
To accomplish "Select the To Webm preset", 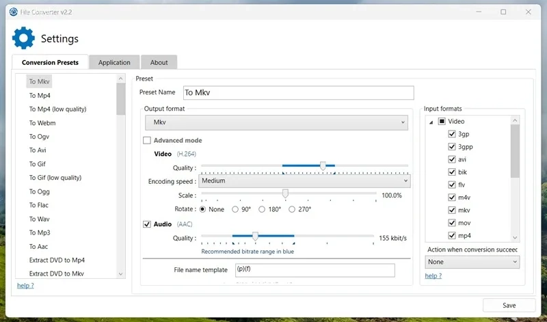I will pyautogui.click(x=42, y=123).
